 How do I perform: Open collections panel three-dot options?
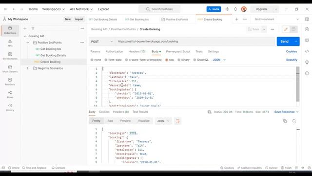(x=82, y=28)
